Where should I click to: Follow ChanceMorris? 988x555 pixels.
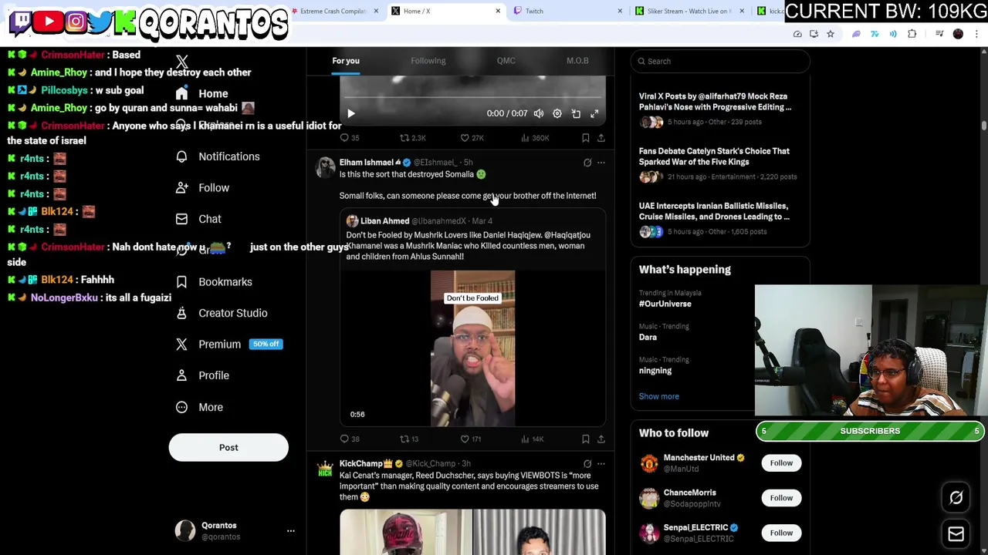[x=781, y=498]
